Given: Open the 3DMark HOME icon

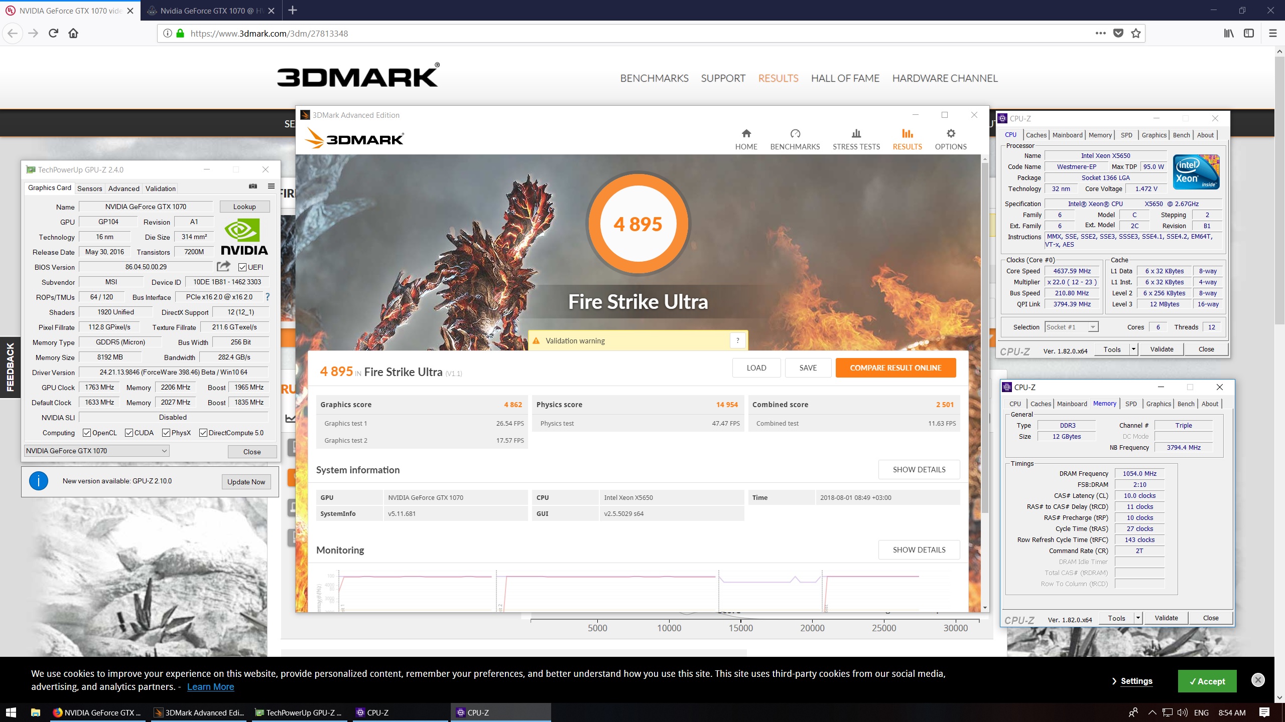Looking at the screenshot, I should tap(746, 134).
